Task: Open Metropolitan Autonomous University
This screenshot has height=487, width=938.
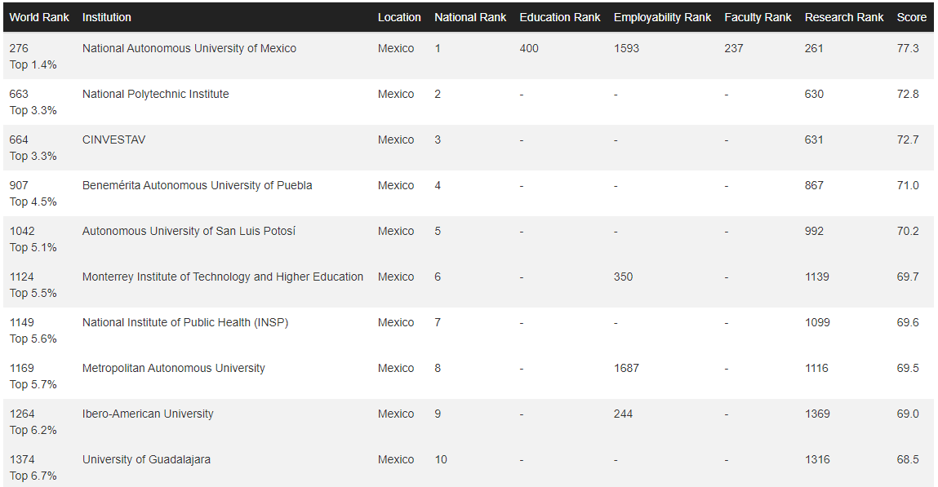Action: (174, 368)
